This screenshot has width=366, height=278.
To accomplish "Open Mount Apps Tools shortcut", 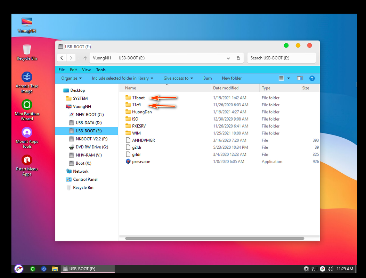I will (27, 138).
